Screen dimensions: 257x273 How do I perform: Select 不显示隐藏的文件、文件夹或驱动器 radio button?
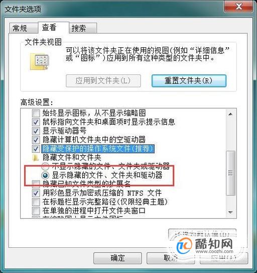[45, 166]
